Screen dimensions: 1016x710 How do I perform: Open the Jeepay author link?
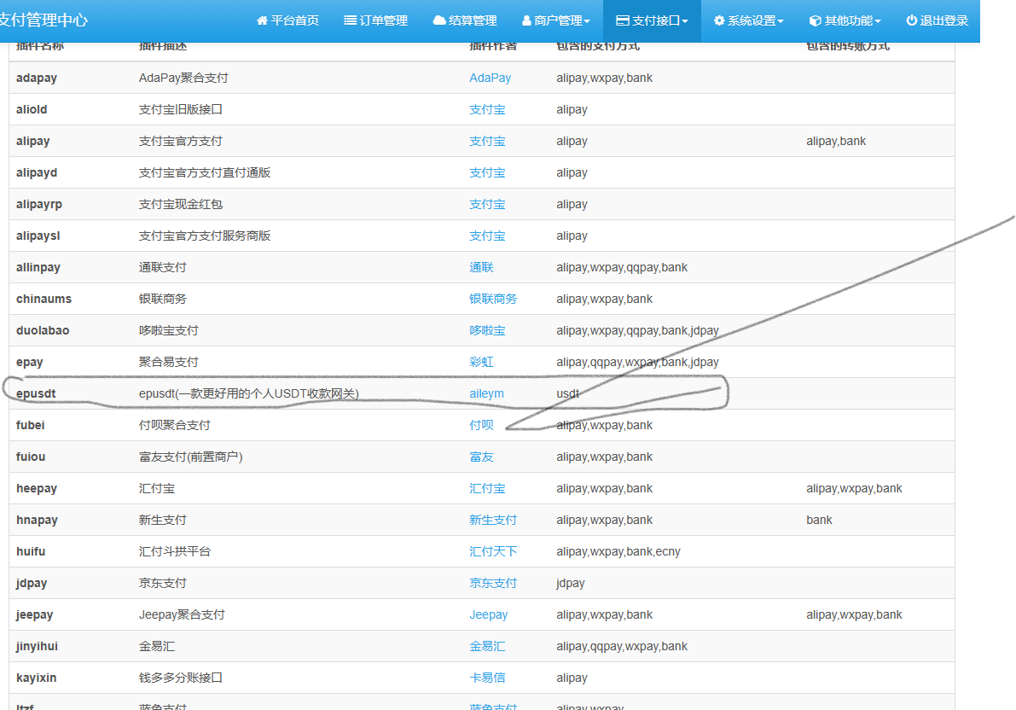click(489, 614)
